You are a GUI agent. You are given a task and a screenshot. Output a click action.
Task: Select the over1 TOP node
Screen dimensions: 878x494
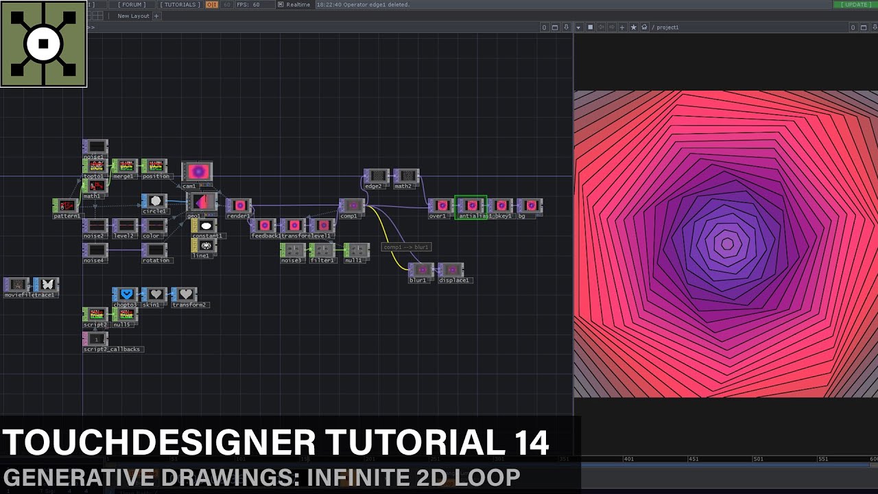pyautogui.click(x=440, y=206)
